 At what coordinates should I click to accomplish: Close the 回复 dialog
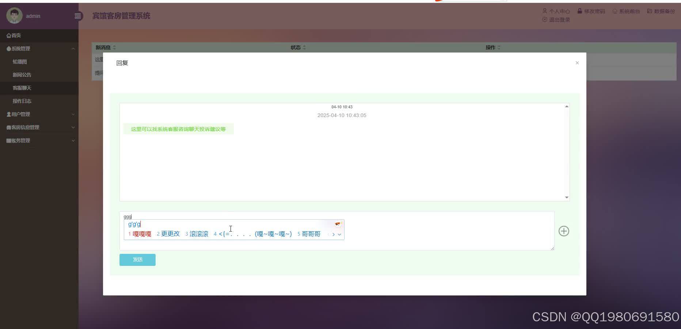click(x=577, y=63)
